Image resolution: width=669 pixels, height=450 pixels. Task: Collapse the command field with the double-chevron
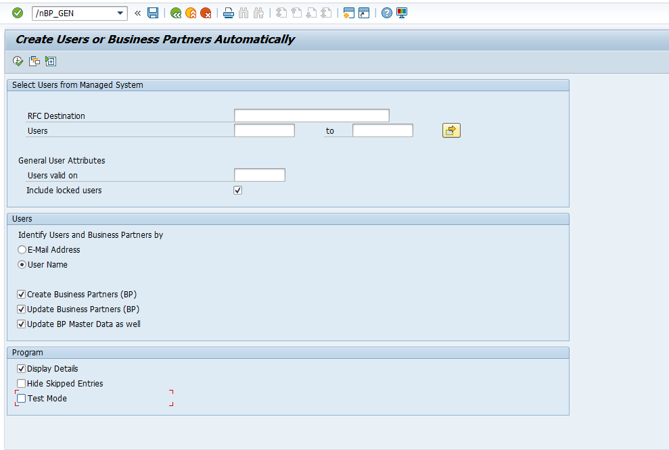(x=137, y=14)
